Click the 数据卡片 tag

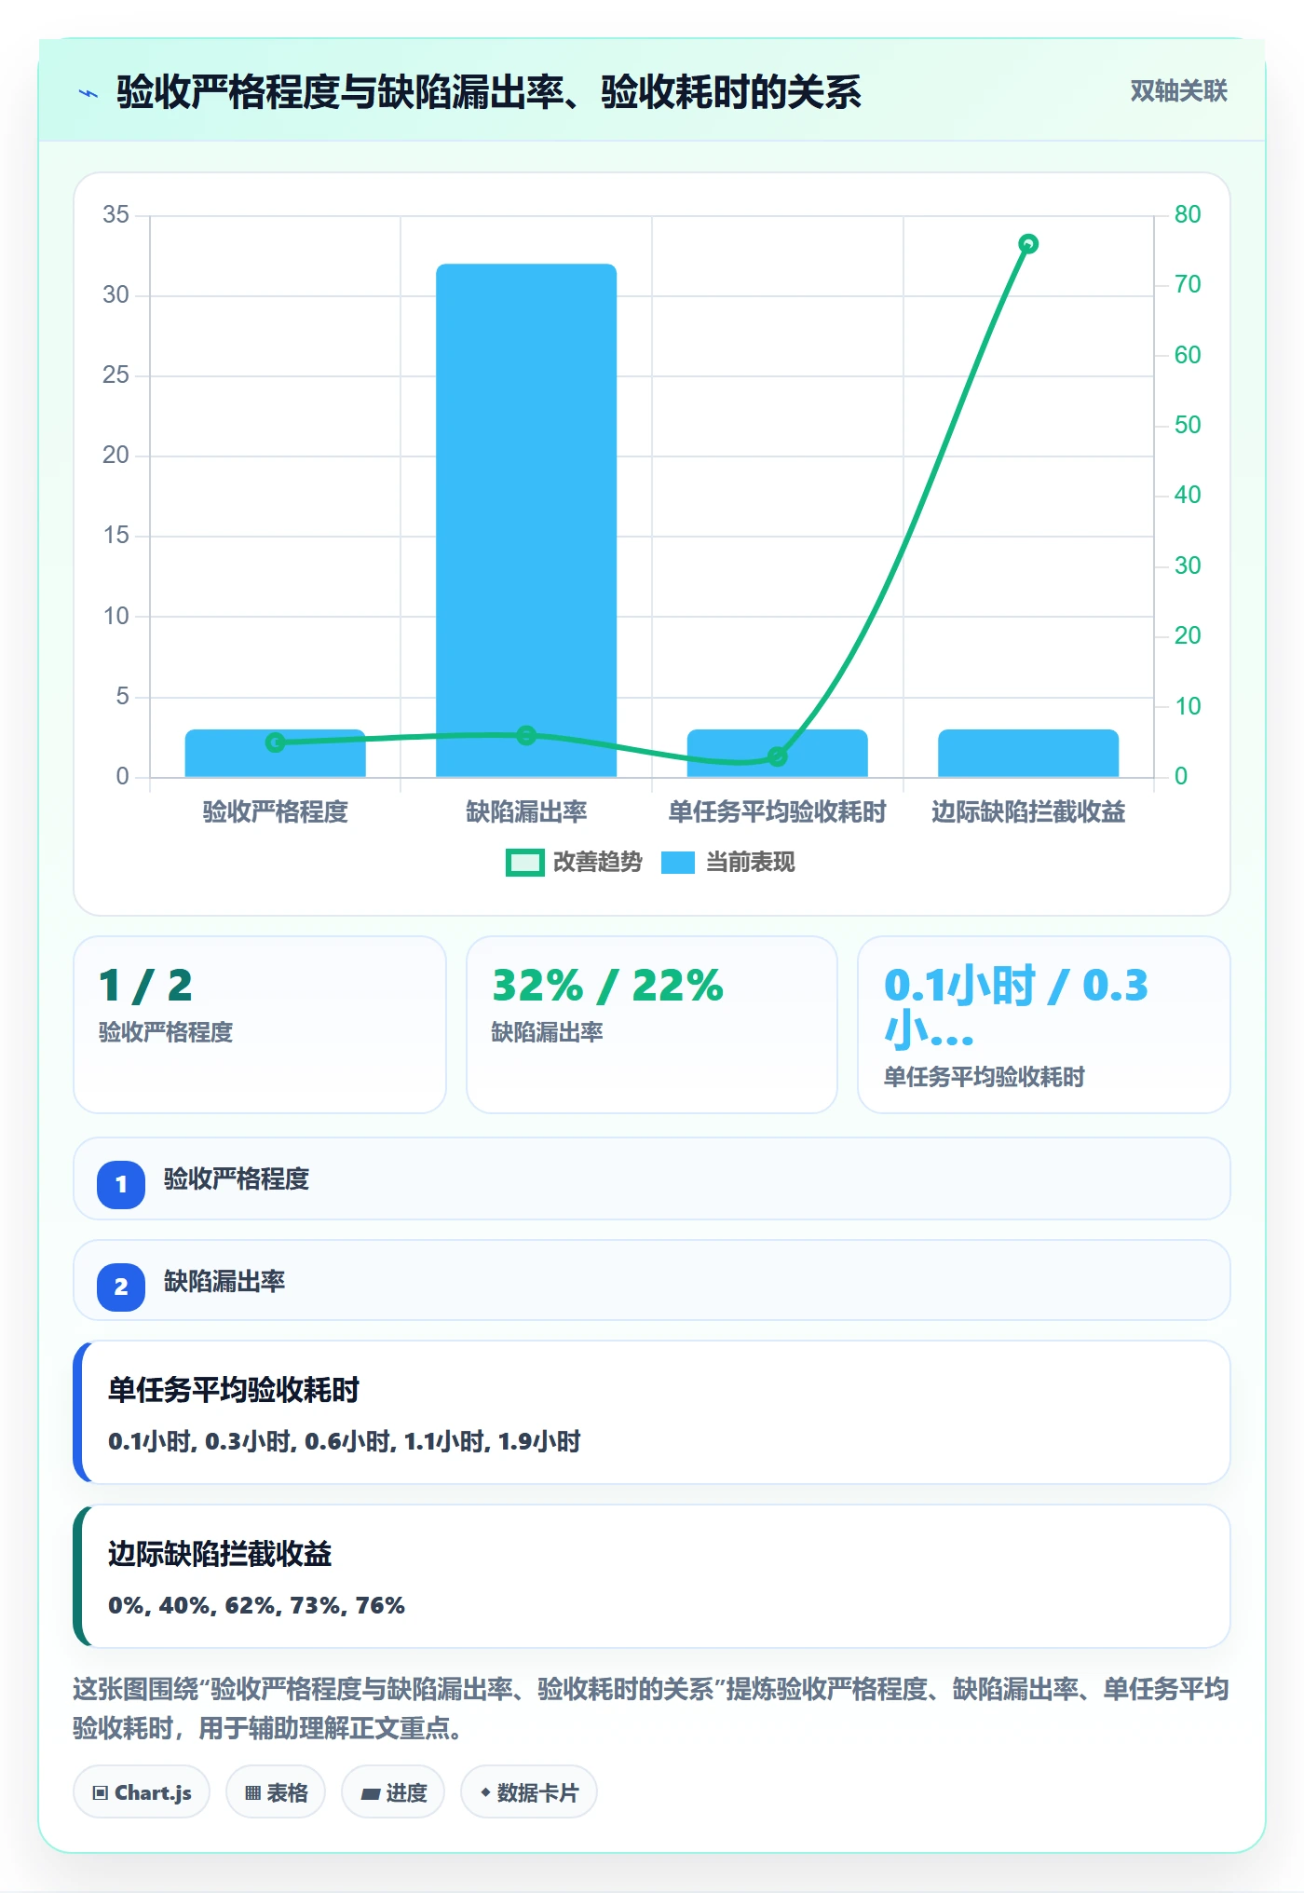pyautogui.click(x=529, y=1792)
